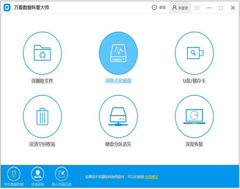The image size is (240, 189).
Task: Open the phone data recovery icon
Action: (14, 174)
